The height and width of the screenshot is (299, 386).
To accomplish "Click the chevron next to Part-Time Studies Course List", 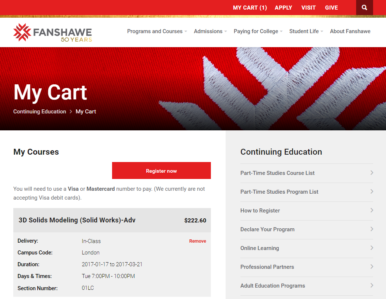I will 372,173.
